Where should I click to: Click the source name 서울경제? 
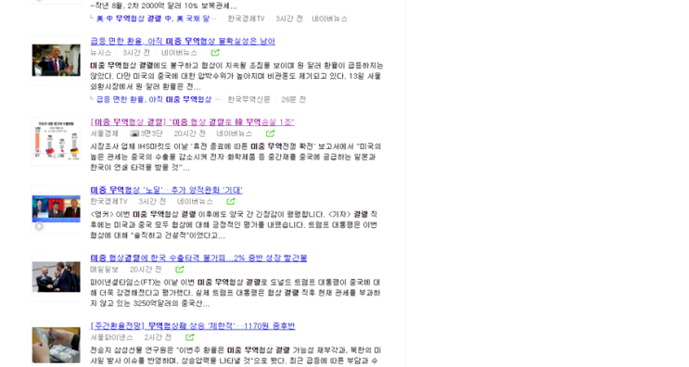[x=104, y=133]
